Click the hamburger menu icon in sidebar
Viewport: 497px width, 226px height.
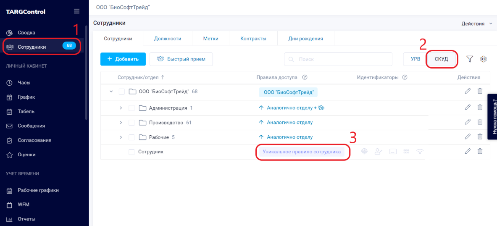(x=76, y=11)
